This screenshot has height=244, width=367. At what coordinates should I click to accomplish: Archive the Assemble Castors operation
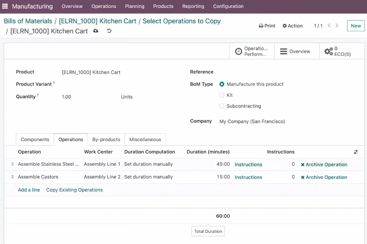coord(324,177)
